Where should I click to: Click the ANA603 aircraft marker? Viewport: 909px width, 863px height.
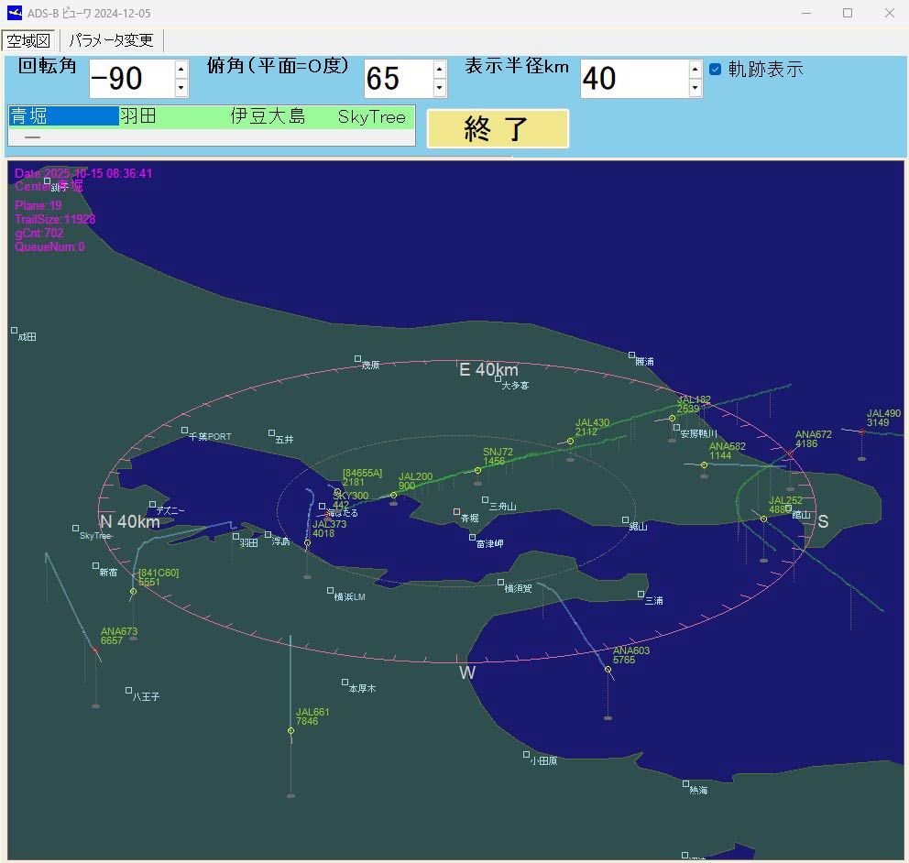click(608, 670)
